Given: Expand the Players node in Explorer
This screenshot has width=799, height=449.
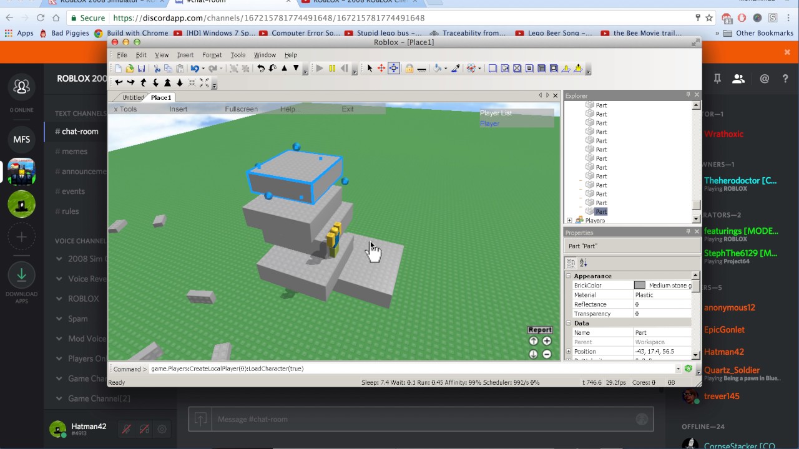Looking at the screenshot, I should point(569,220).
